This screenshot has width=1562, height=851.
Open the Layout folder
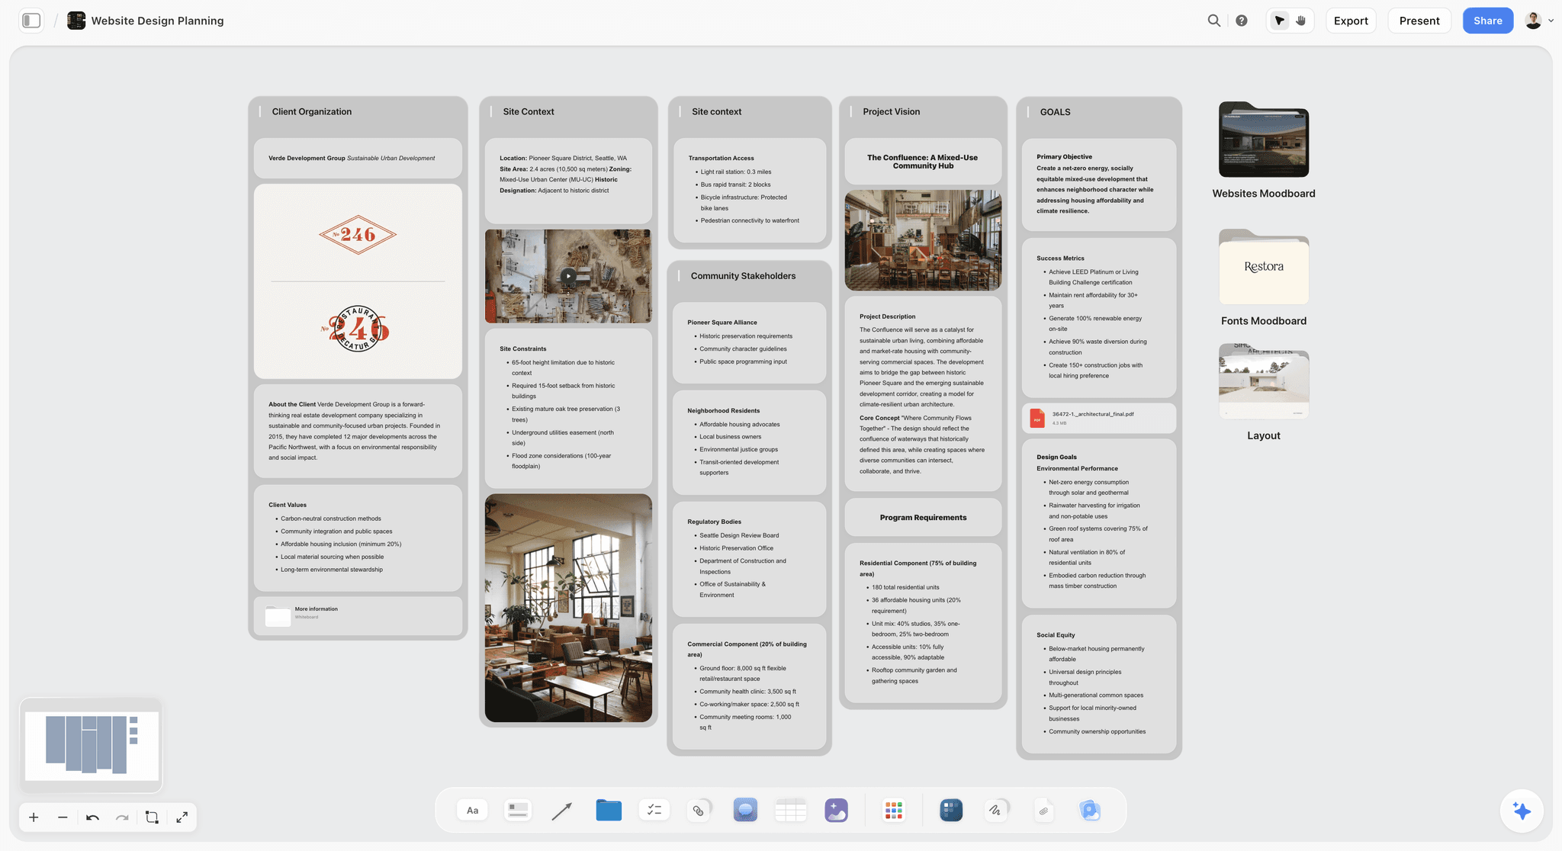(x=1264, y=381)
